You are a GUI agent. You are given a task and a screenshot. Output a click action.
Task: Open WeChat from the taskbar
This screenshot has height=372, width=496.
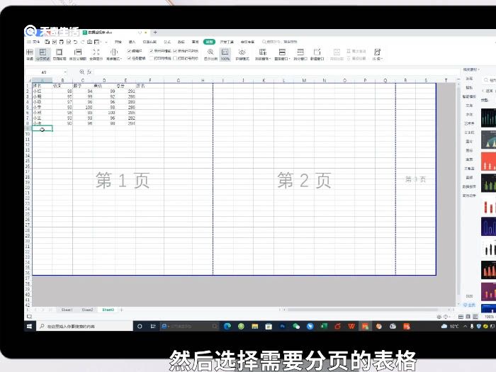[296, 326]
